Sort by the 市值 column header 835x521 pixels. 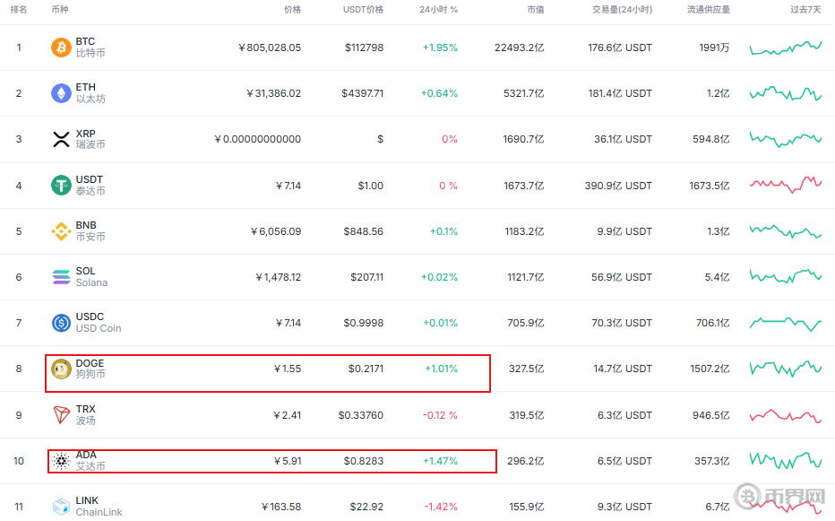[535, 10]
